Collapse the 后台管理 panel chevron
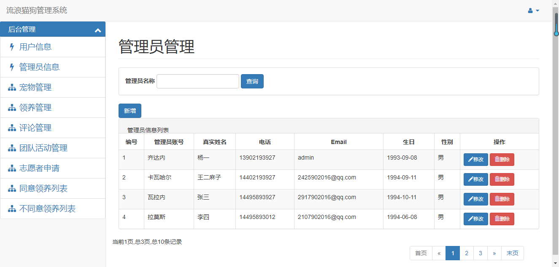Screen dimensions: 559x267 coord(98,30)
